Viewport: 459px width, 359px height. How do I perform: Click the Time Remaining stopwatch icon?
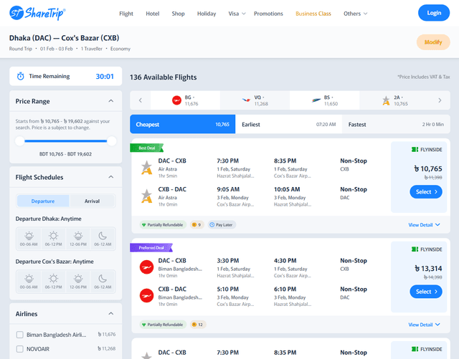(21, 77)
